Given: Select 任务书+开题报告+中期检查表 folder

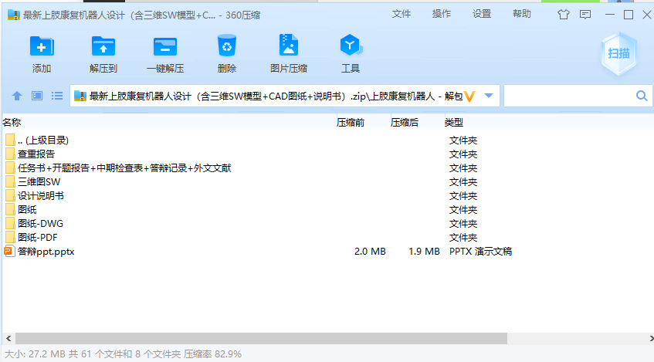Looking at the screenshot, I should tap(124, 168).
